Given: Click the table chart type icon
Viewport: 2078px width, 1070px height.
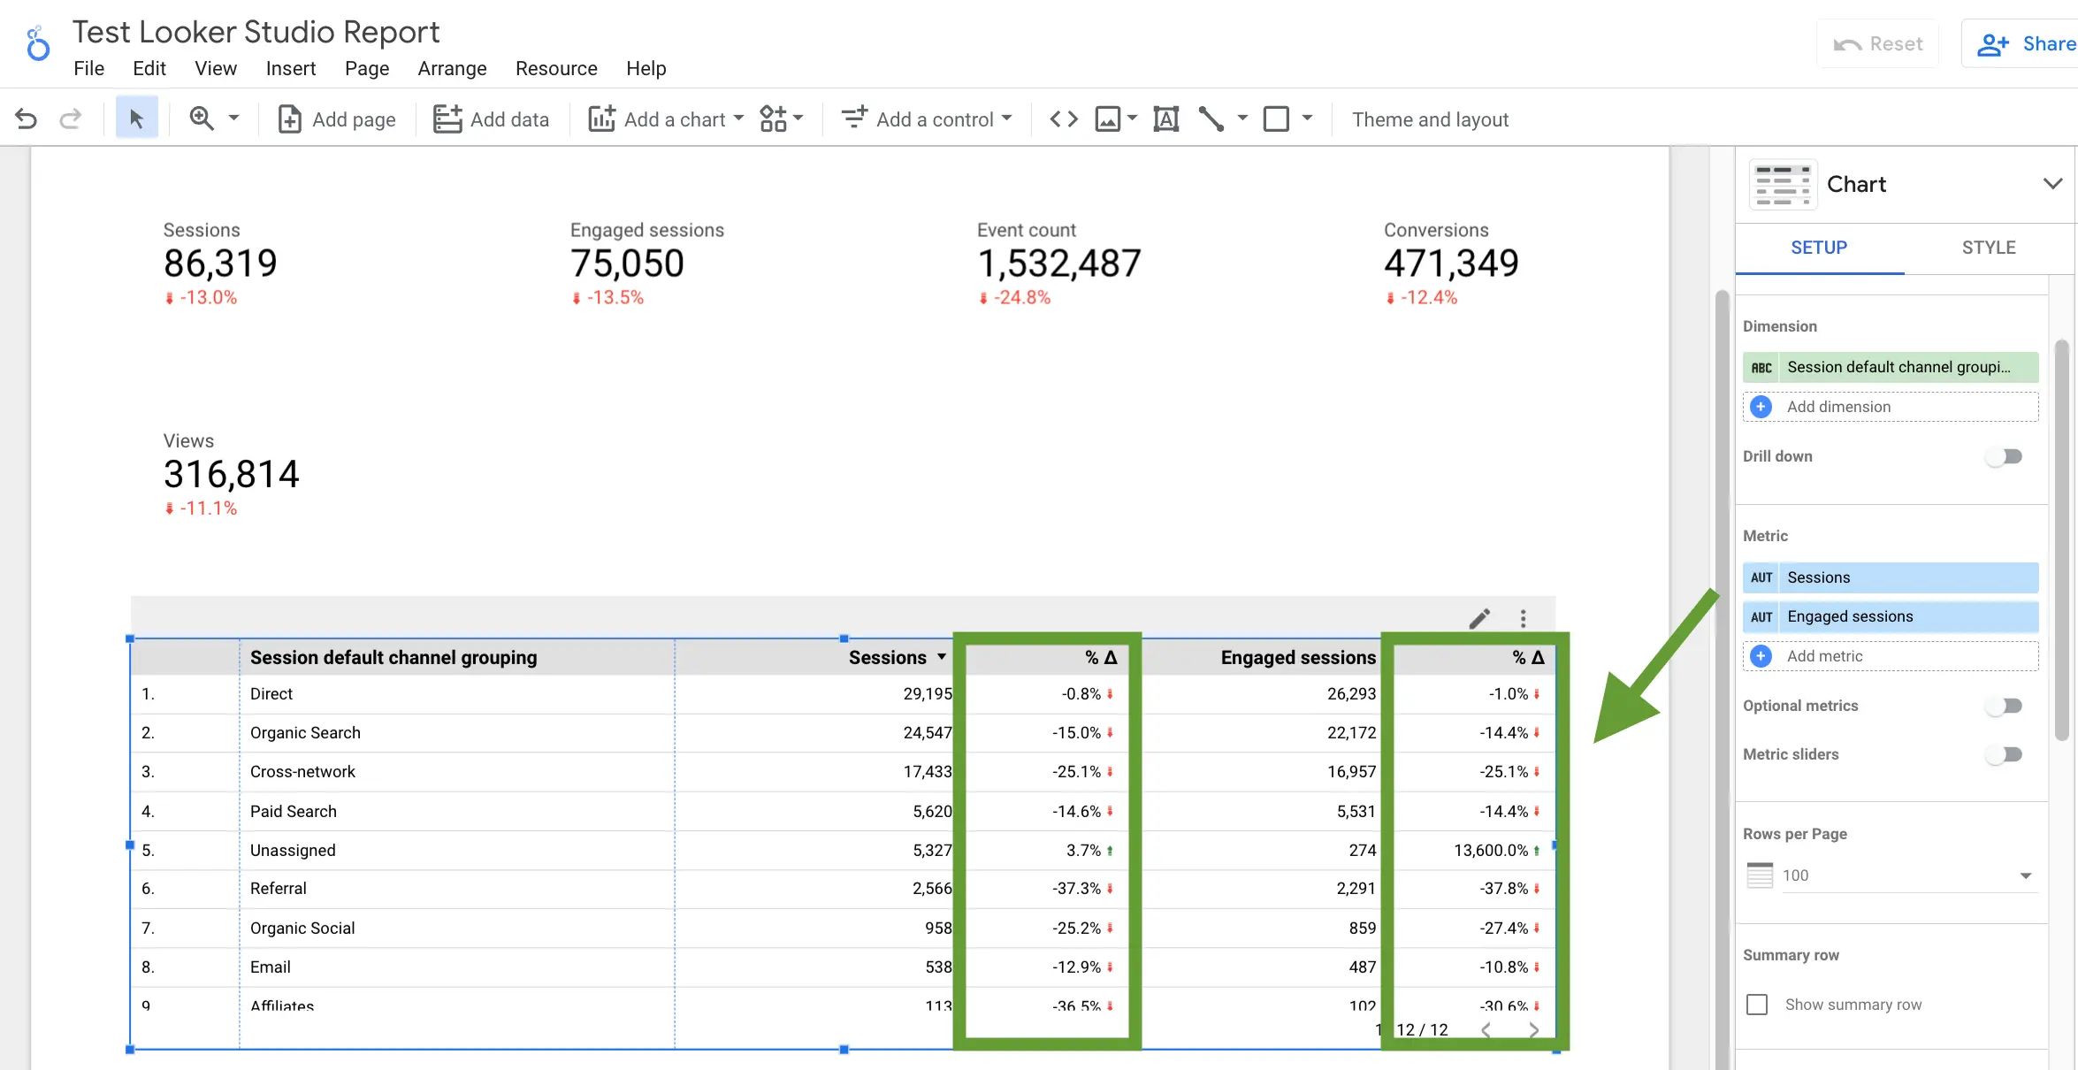Looking at the screenshot, I should 1783,184.
